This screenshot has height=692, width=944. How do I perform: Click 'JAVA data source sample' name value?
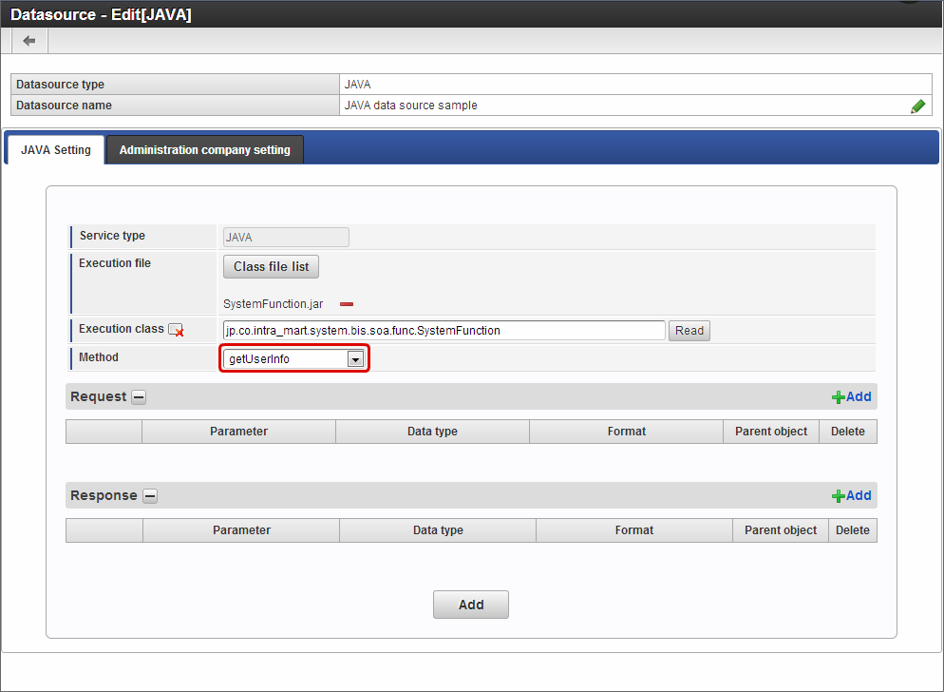[x=410, y=106]
